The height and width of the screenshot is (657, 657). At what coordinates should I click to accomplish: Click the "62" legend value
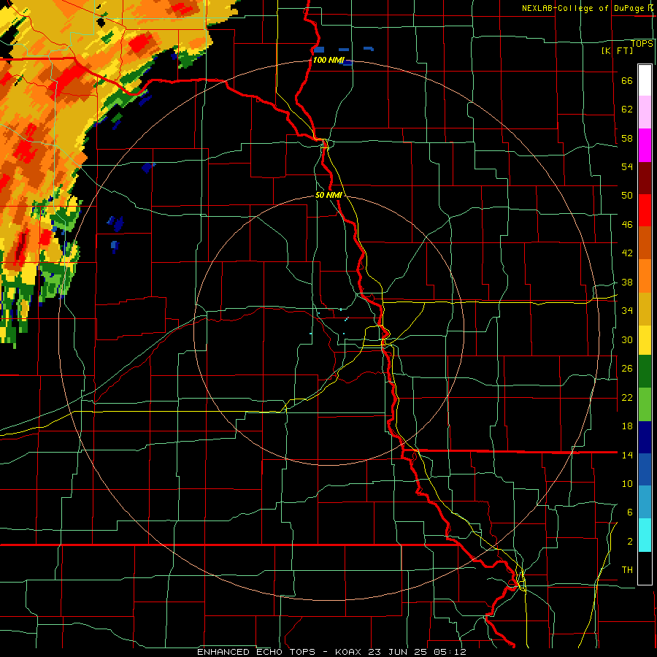(627, 109)
